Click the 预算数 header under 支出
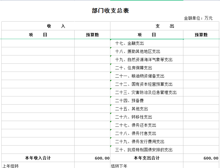This screenshot has height=168, width=220. [x=201, y=35]
